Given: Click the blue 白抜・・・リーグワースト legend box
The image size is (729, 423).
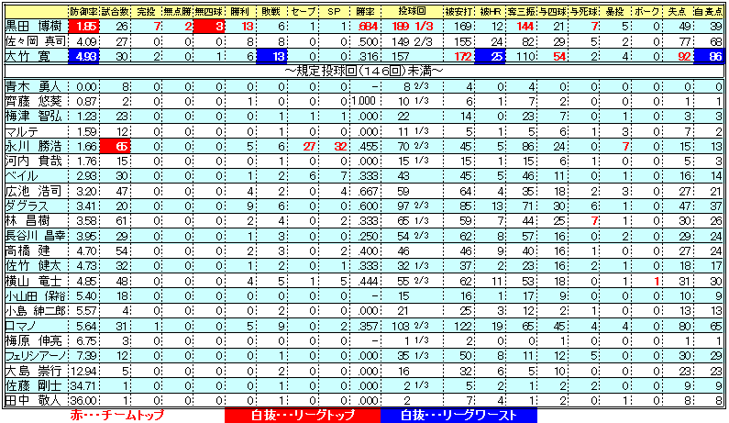Looking at the screenshot, I should pyautogui.click(x=457, y=415).
